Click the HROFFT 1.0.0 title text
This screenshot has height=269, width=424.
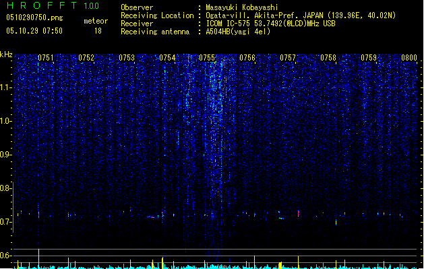(53, 5)
